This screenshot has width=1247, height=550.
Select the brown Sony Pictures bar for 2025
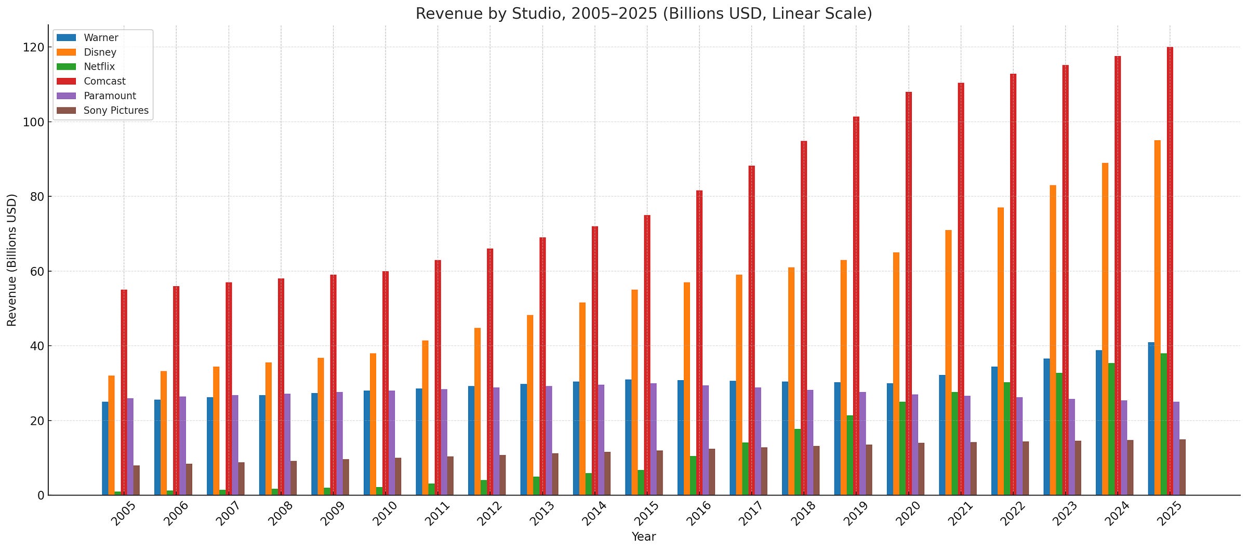(x=1183, y=467)
